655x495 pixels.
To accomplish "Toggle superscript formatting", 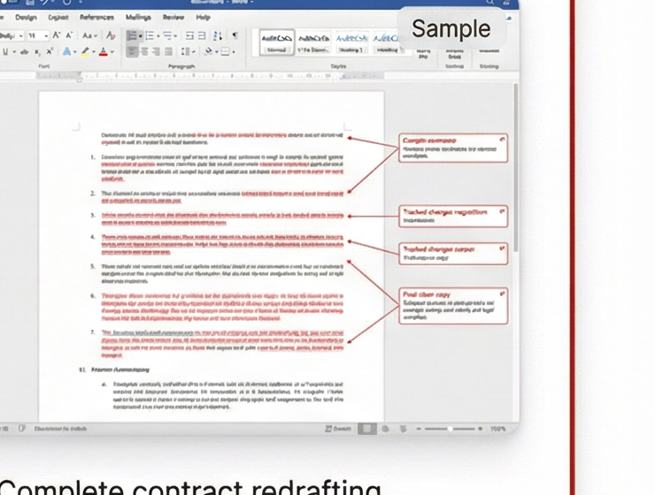I will click(x=50, y=51).
